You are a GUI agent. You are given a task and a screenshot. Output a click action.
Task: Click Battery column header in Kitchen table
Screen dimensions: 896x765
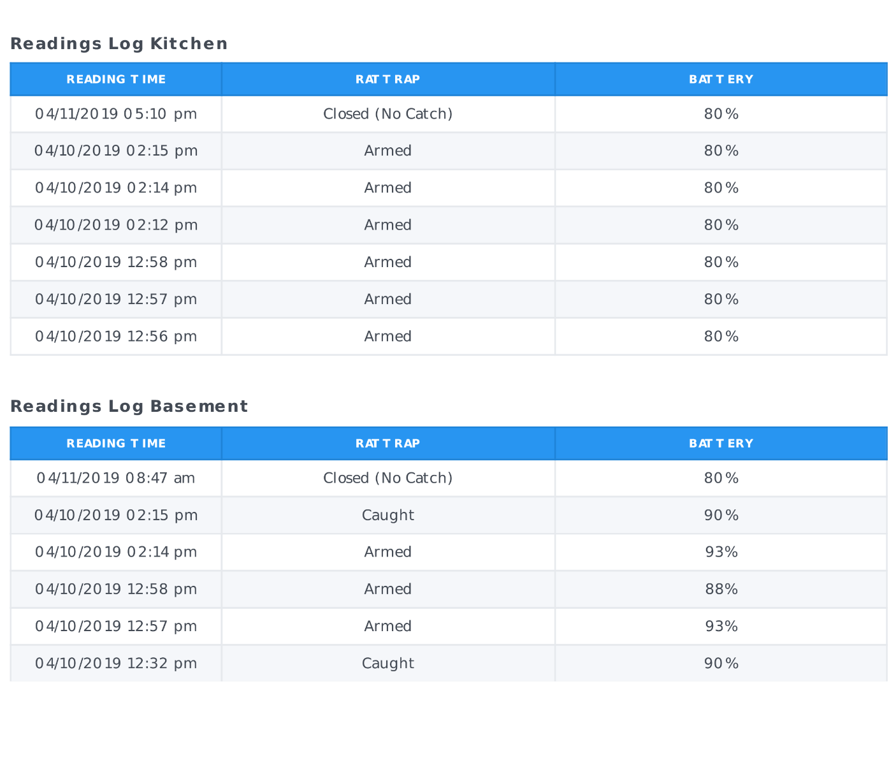click(x=721, y=80)
